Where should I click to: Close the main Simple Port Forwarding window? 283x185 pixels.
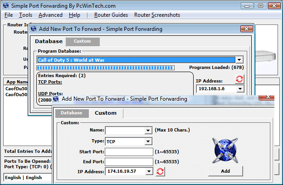coord(274,5)
